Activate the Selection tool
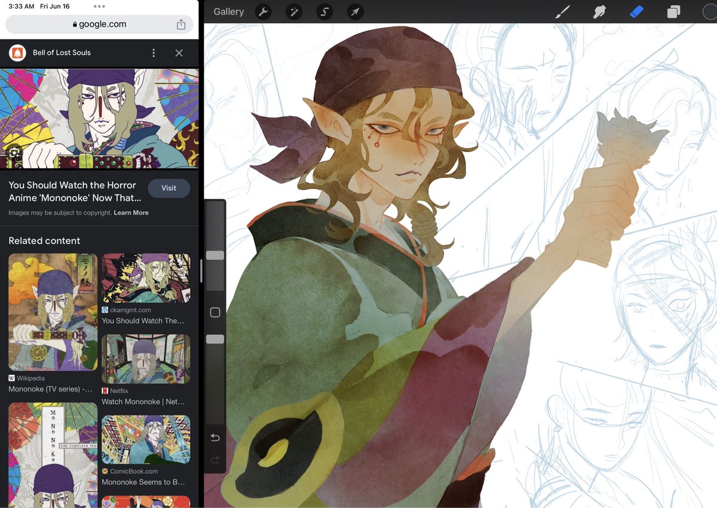This screenshot has height=508, width=717. pyautogui.click(x=324, y=11)
